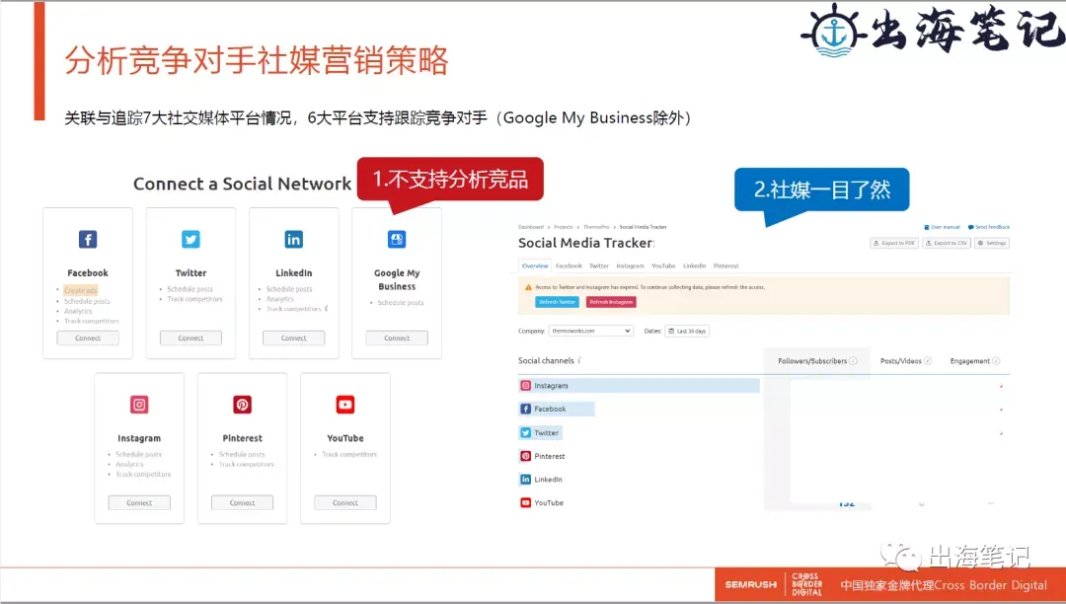Screen dimensions: 1066x604
Task: Open the Send feedback link
Action: [x=989, y=227]
